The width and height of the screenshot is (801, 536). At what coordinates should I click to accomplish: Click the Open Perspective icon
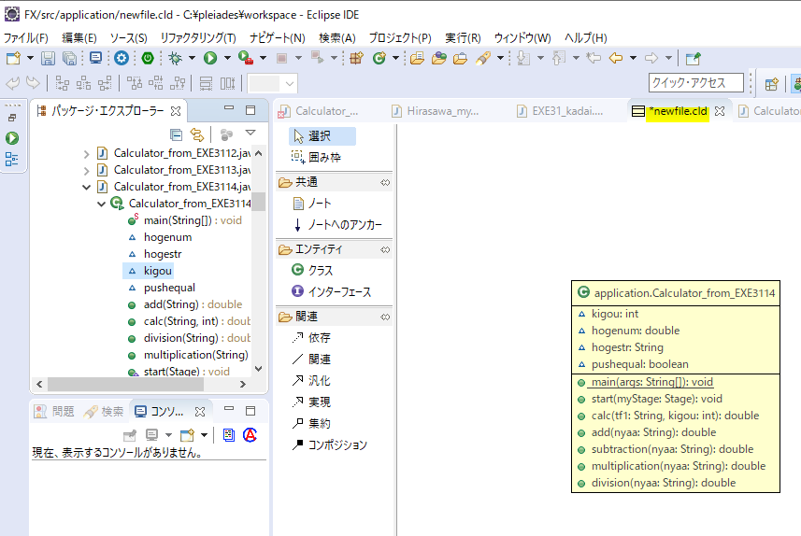[x=771, y=84]
